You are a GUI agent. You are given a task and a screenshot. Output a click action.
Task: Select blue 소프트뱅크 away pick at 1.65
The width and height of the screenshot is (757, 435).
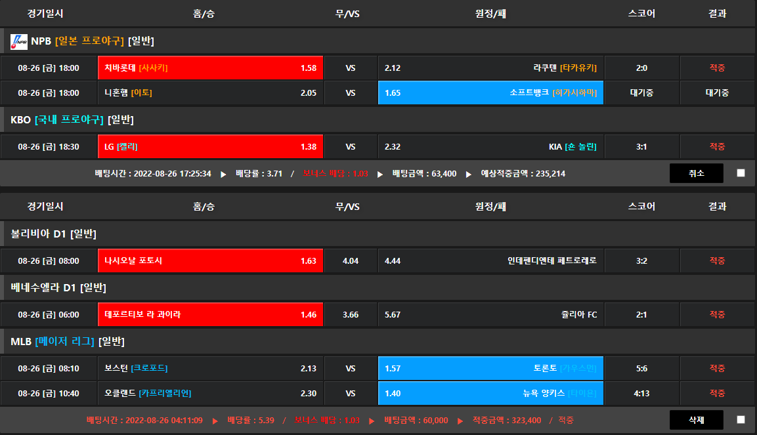490,93
